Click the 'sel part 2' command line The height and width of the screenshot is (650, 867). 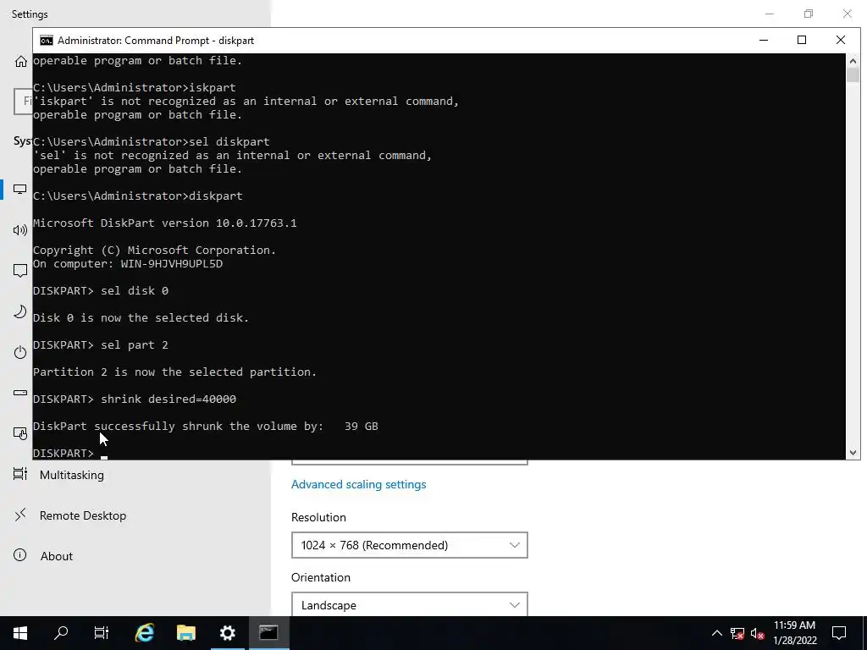101,345
